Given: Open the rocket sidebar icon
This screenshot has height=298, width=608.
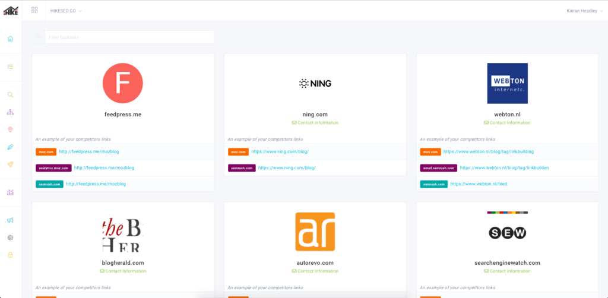Looking at the screenshot, I should coord(11,164).
